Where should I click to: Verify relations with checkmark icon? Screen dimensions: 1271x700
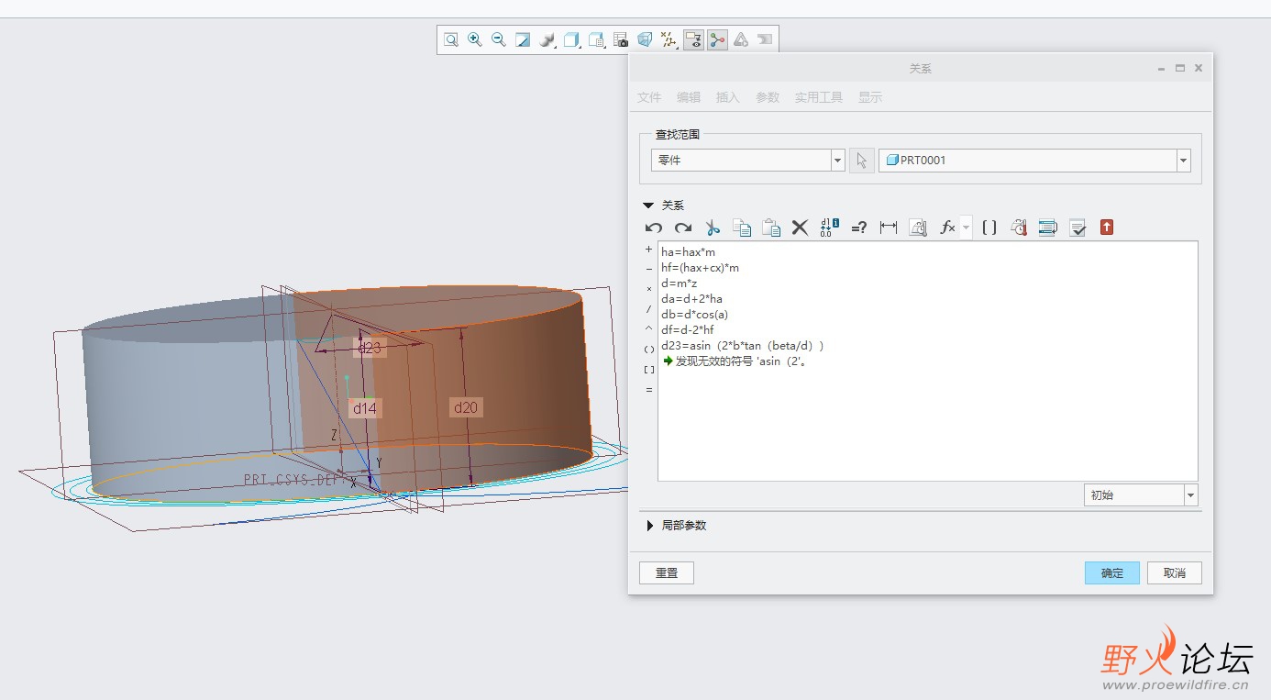[x=1078, y=228]
